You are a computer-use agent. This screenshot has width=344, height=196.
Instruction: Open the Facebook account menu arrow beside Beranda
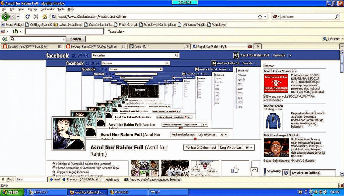pos(290,56)
